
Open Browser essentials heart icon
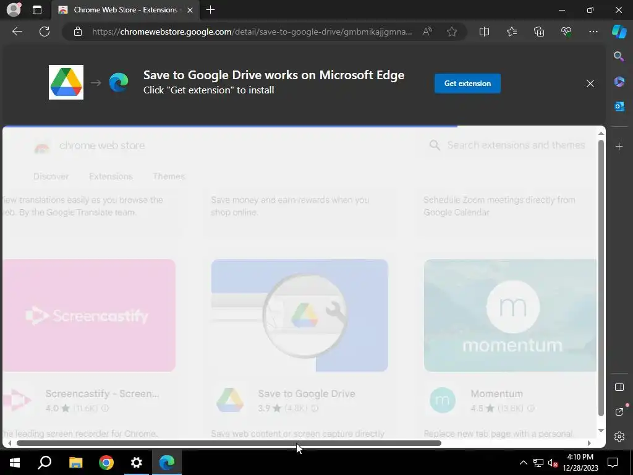(566, 32)
